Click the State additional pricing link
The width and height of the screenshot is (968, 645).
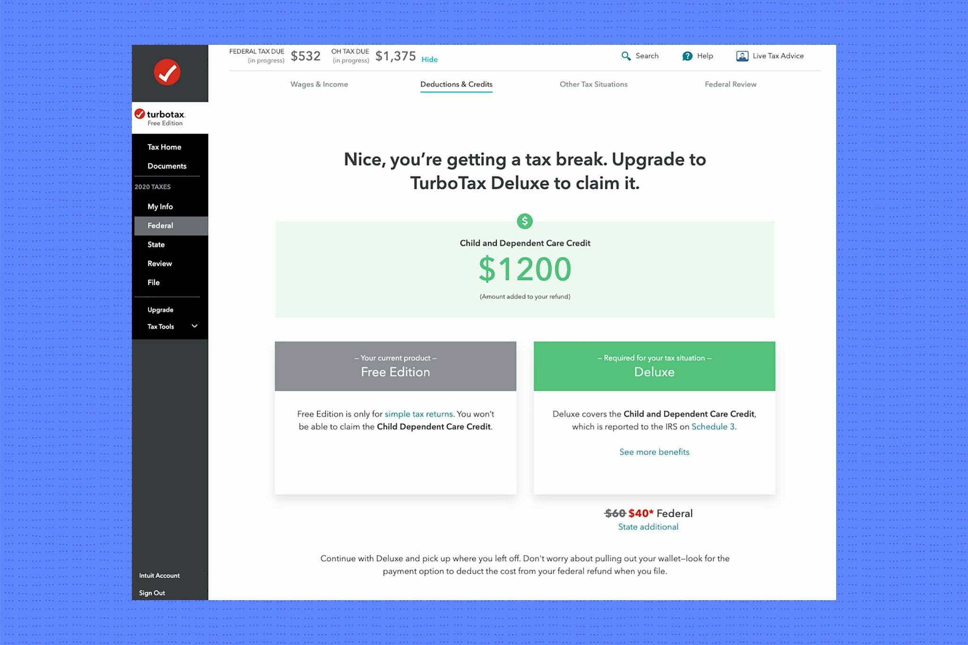click(648, 526)
